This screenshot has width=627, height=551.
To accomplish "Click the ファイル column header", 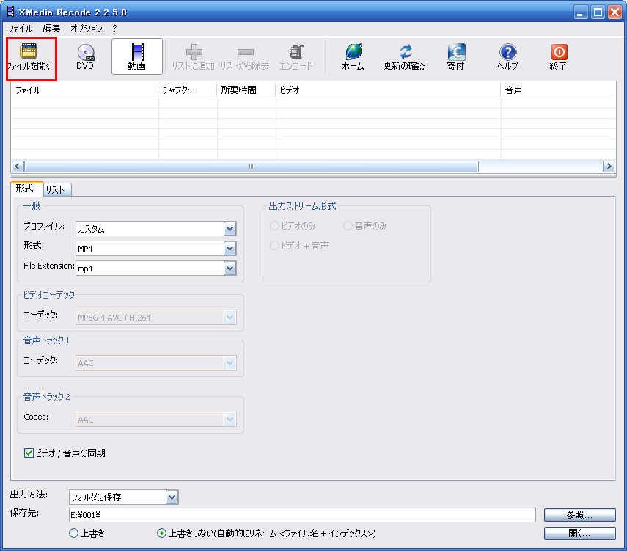I will (x=85, y=90).
